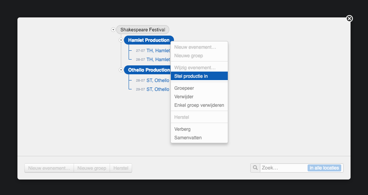Close the dialog with the X icon
Viewport: 368px width, 195px height.
coord(349,19)
